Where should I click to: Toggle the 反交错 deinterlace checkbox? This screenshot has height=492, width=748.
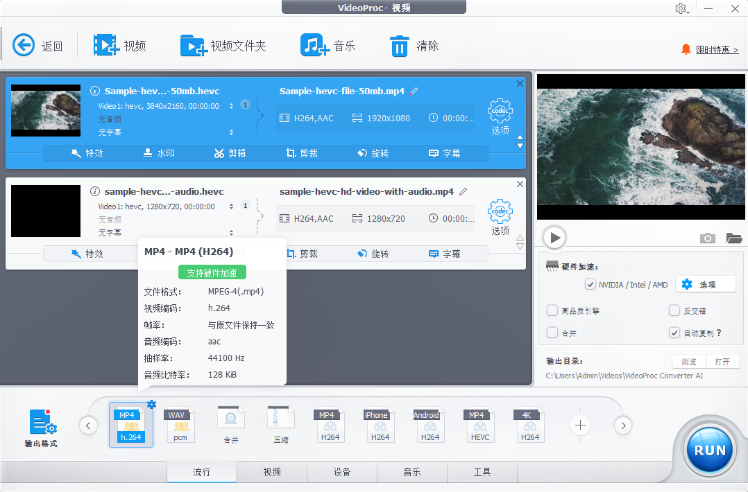674,310
